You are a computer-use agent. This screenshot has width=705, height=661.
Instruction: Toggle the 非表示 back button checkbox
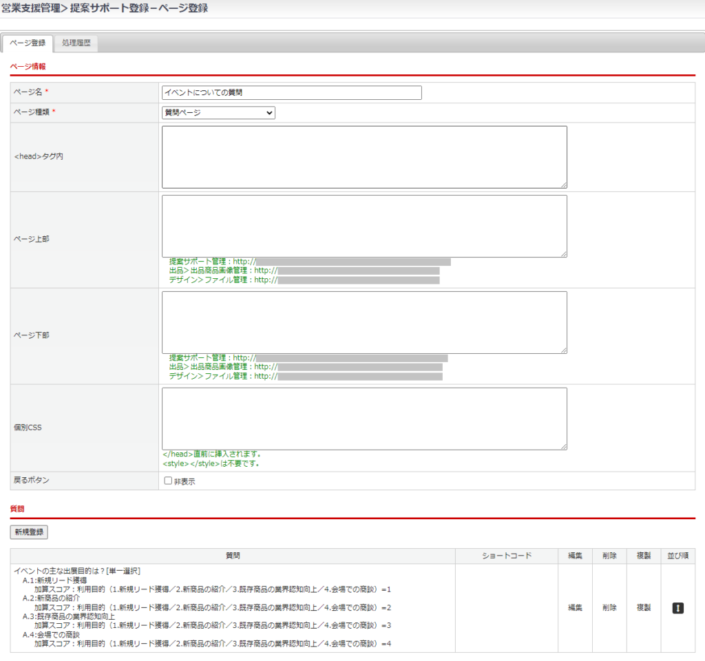[x=168, y=481]
